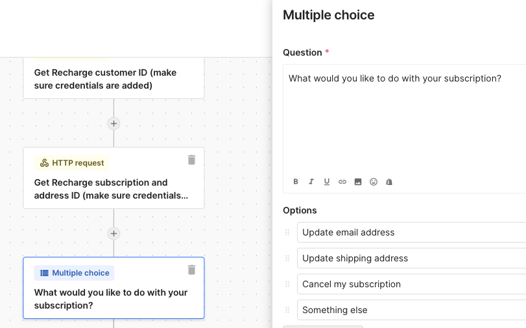
Task: Delete the Multiple choice step
Action: coord(191,270)
